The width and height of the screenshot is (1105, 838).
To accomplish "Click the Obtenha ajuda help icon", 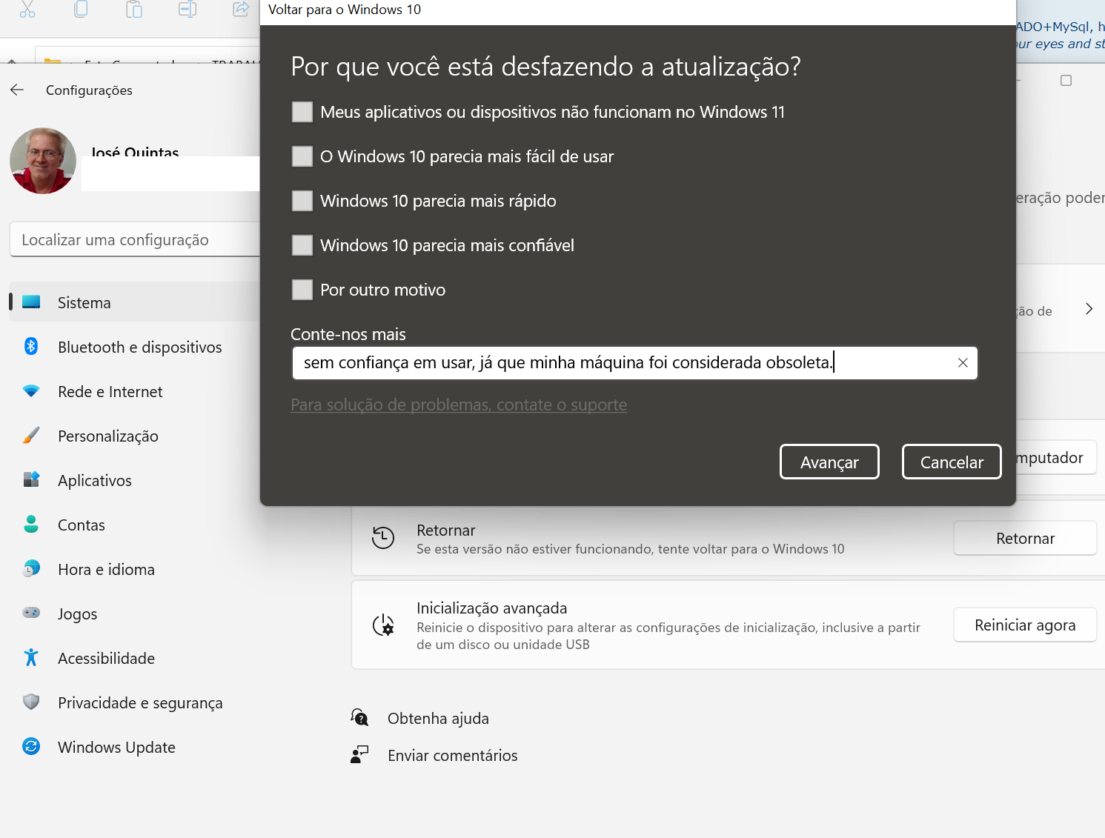I will tap(360, 717).
